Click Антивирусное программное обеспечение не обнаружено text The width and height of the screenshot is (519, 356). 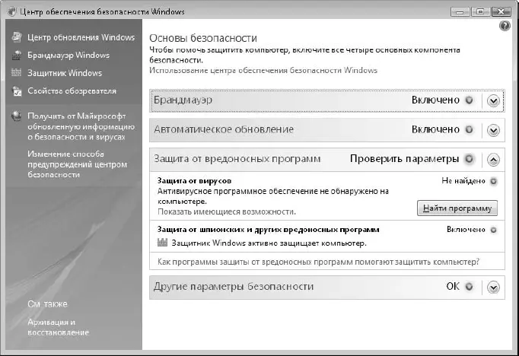click(x=273, y=195)
